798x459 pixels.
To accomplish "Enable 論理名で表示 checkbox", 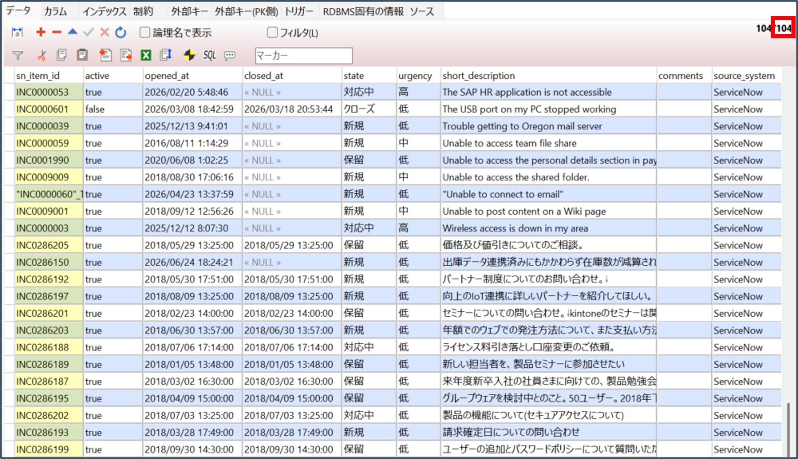I will (x=145, y=32).
